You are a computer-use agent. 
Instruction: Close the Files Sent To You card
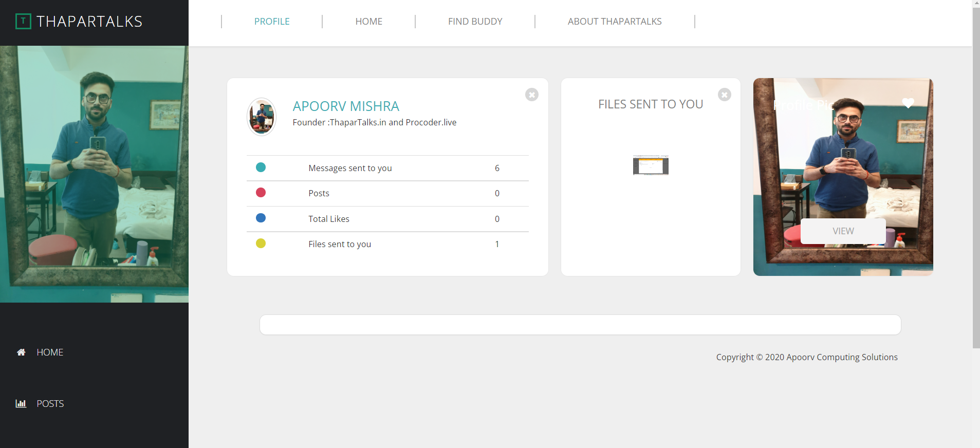725,95
